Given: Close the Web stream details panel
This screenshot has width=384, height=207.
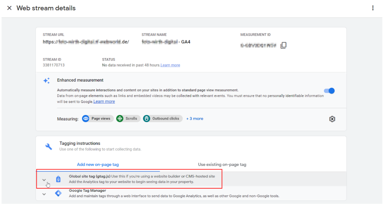Looking at the screenshot, I should pos(9,8).
